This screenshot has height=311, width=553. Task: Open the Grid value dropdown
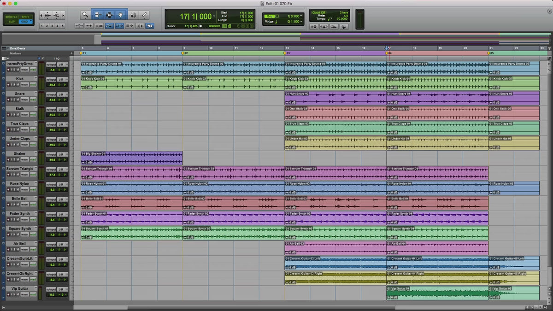coord(300,16)
